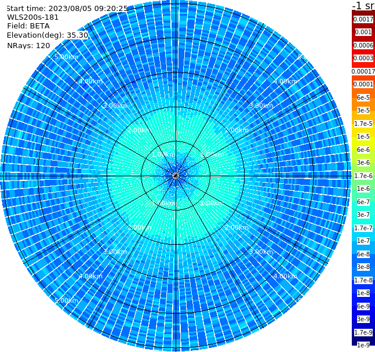This screenshot has width=375, height=352.
Task: Click the 1e-9 color bar minimum label
Action: [x=363, y=345]
